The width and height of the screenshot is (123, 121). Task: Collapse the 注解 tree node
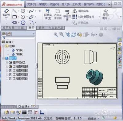coord(3,46)
